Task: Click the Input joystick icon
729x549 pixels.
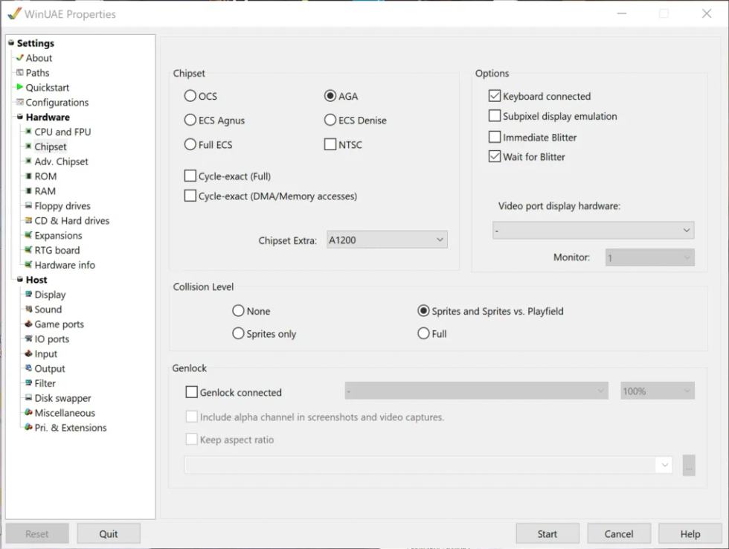Action: [28, 353]
